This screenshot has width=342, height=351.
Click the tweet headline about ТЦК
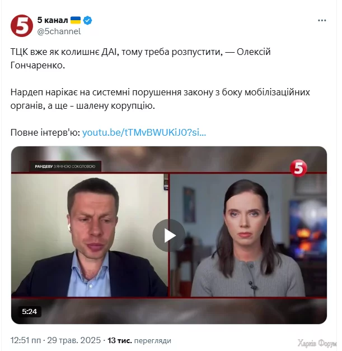(140, 58)
